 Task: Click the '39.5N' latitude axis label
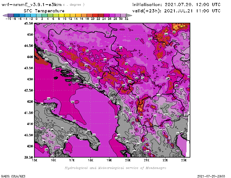(28, 157)
